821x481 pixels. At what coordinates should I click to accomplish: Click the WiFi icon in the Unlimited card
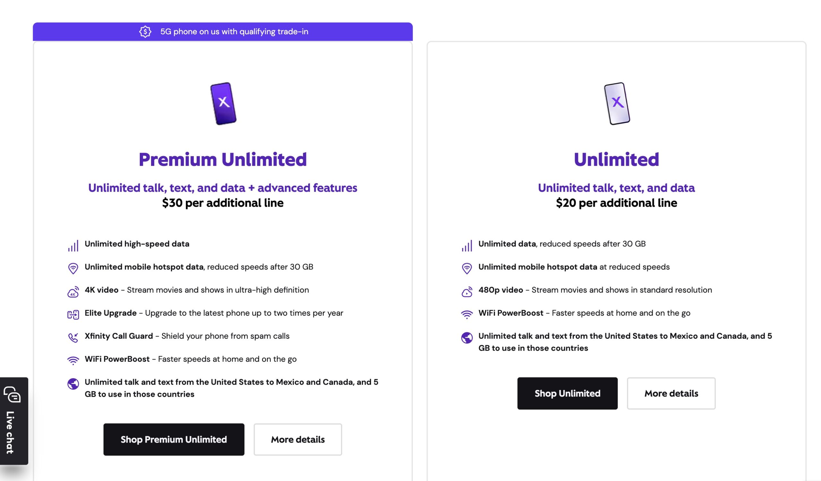[467, 314]
